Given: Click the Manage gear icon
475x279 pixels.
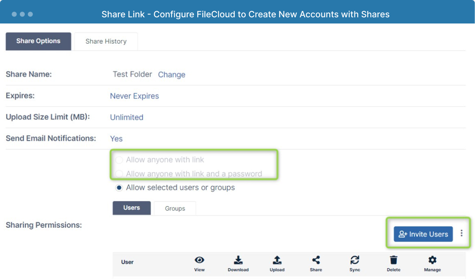Looking at the screenshot, I should tap(432, 260).
